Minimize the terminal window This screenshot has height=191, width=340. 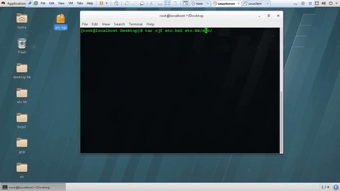tap(259, 16)
